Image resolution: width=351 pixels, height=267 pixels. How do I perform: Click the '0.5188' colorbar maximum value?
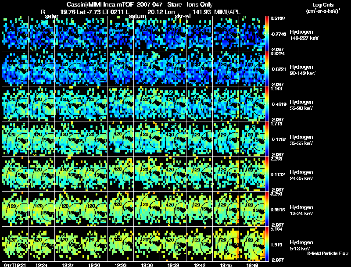[278, 18]
